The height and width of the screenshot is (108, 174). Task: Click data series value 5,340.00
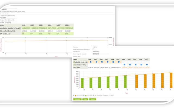click(91, 68)
